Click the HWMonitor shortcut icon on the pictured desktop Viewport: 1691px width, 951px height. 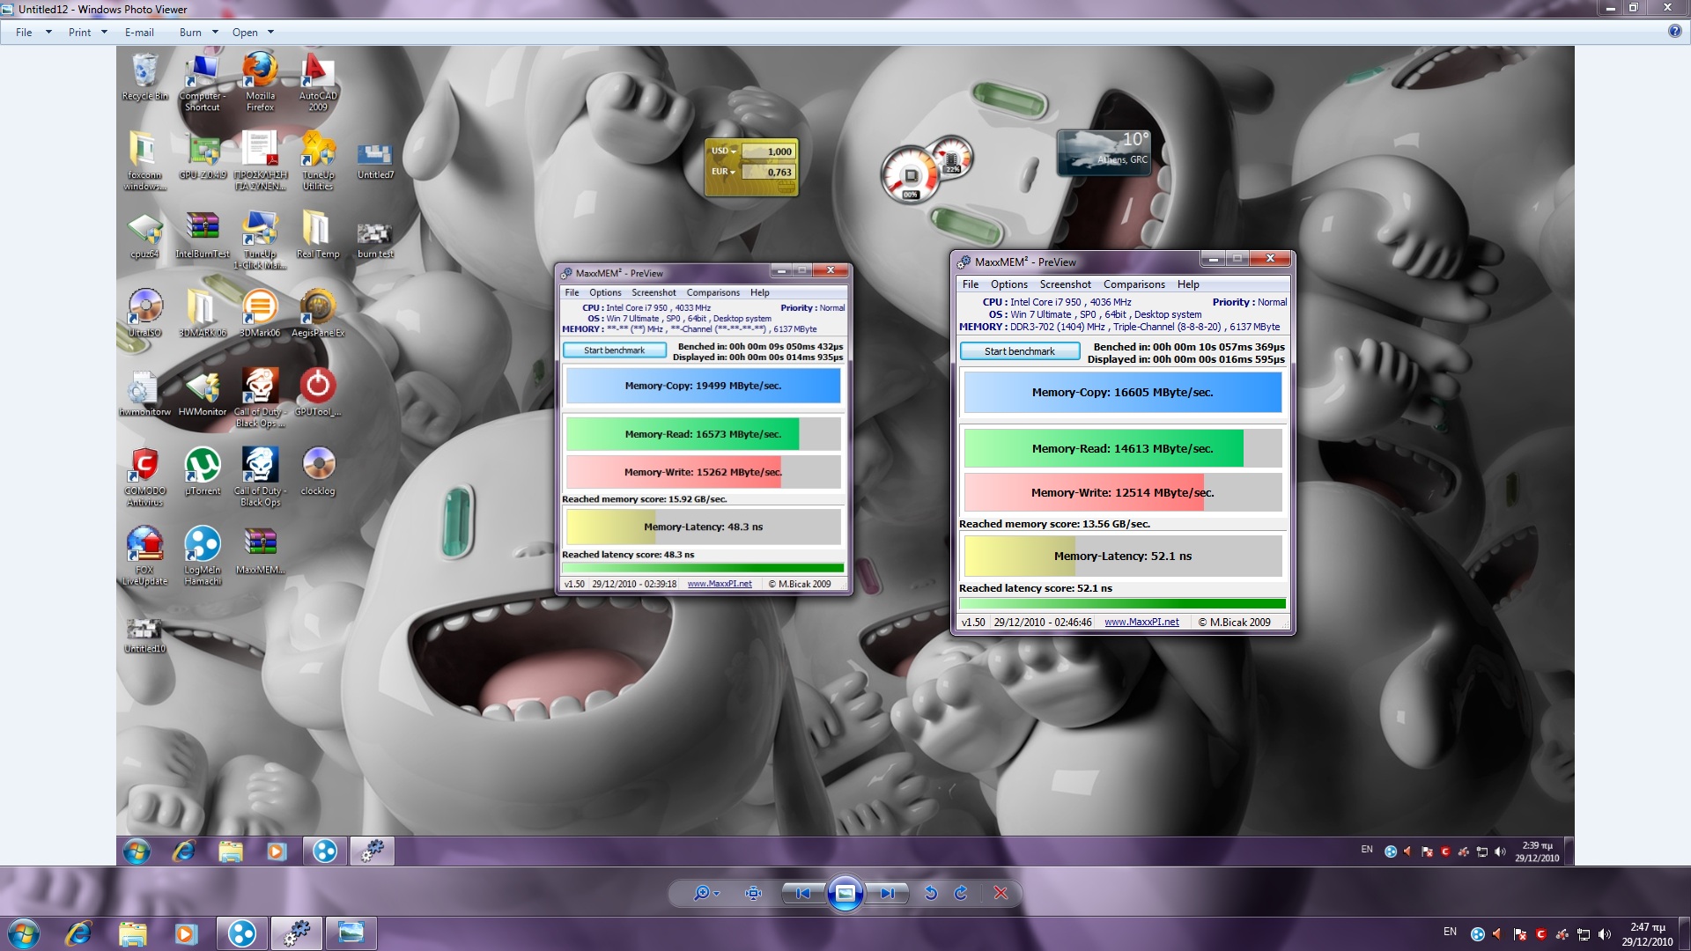coord(203,393)
